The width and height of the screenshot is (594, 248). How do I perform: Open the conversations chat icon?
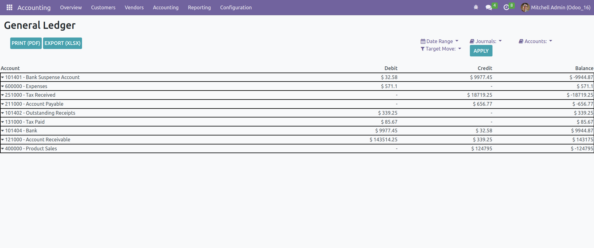(x=489, y=7)
